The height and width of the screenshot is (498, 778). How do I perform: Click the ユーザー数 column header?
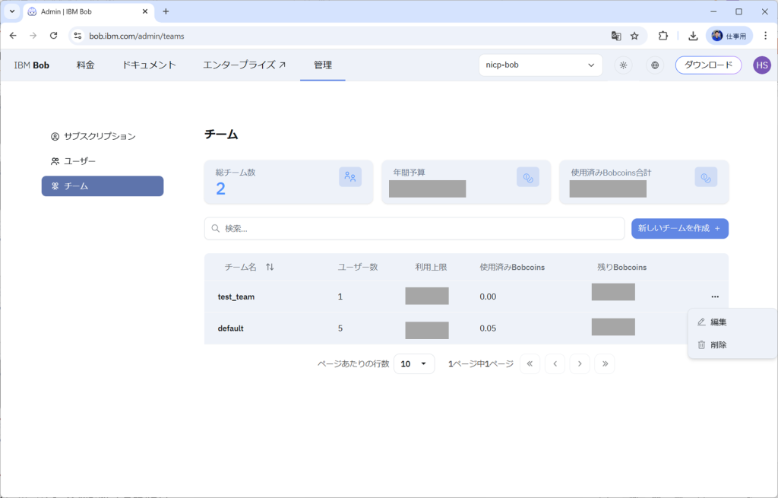tap(358, 267)
